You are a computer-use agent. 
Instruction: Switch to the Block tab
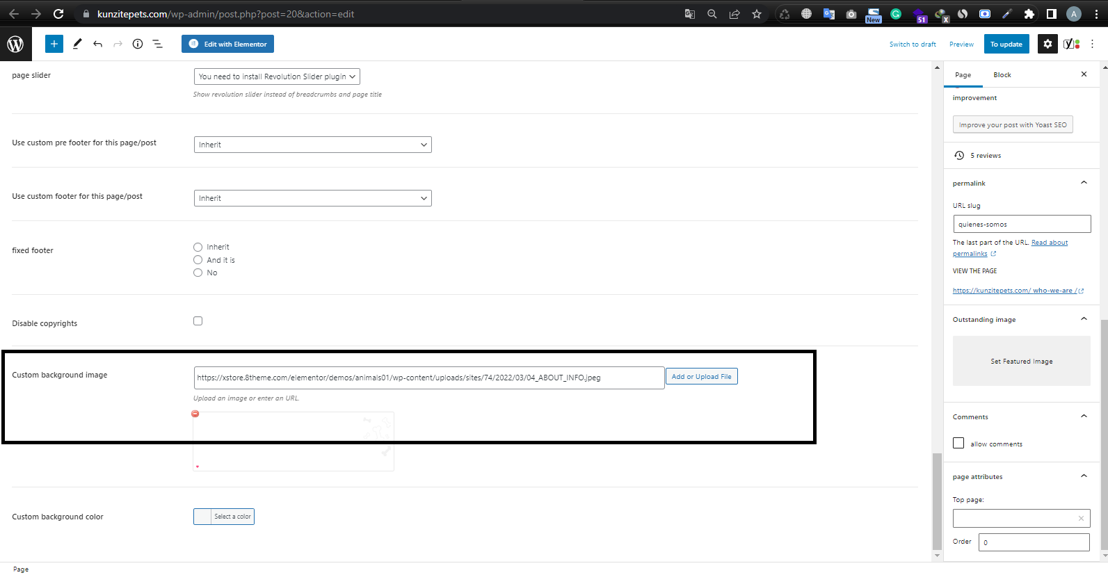point(1002,75)
